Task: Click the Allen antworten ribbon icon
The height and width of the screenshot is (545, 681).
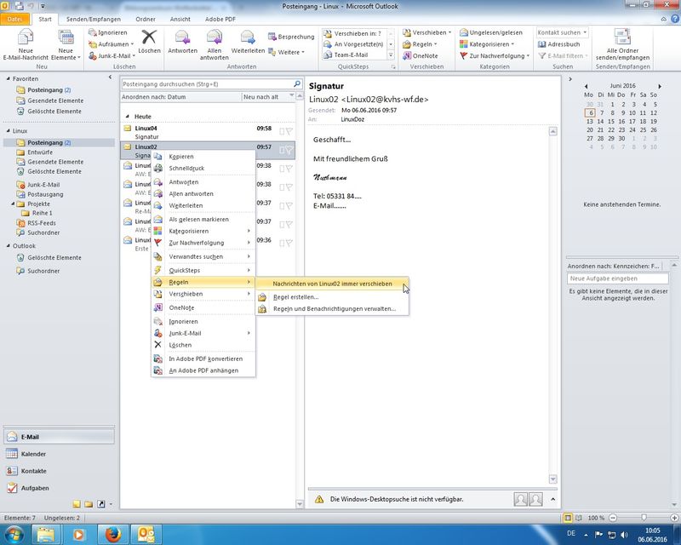Action: click(214, 38)
